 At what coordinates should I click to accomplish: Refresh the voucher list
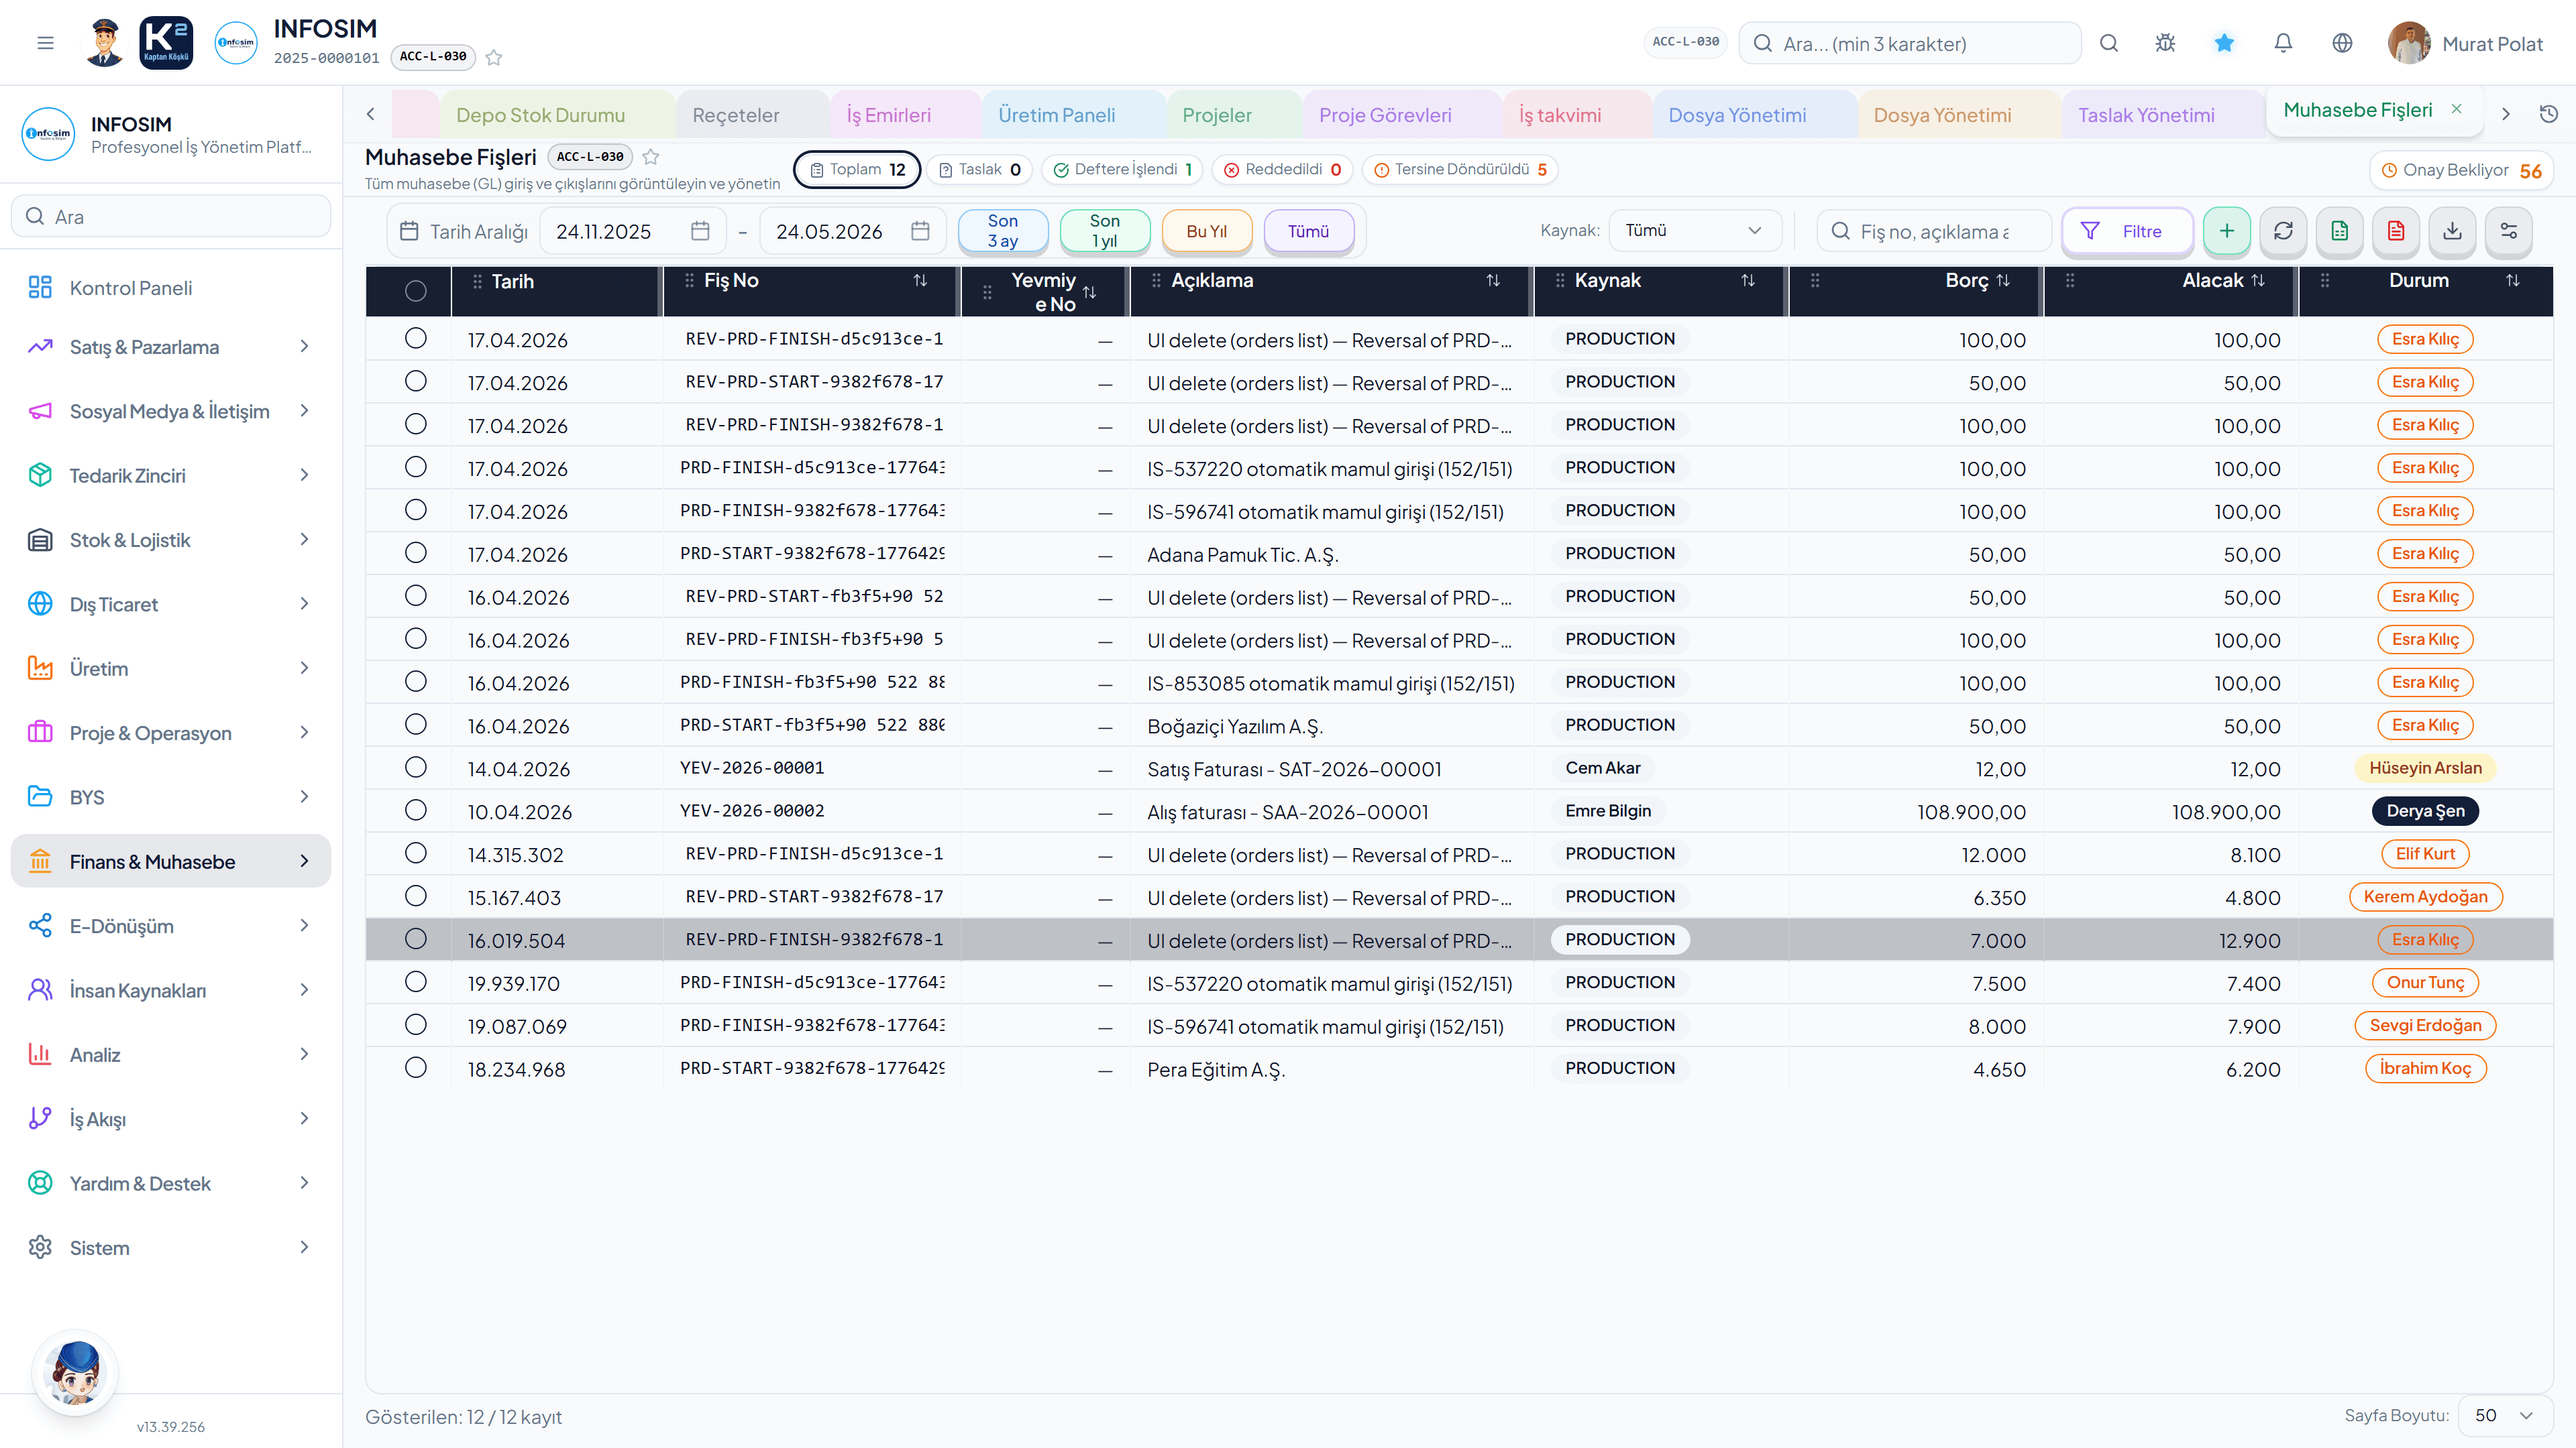[x=2283, y=231]
